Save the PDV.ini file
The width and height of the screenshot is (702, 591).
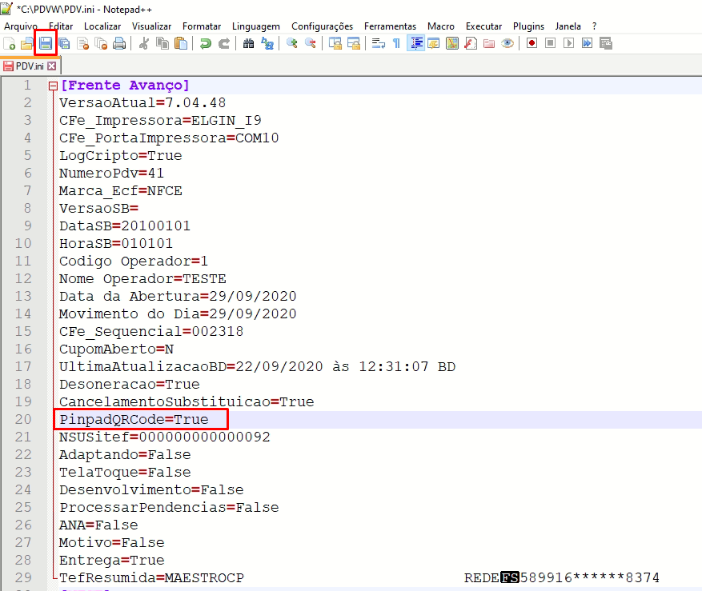(46, 43)
